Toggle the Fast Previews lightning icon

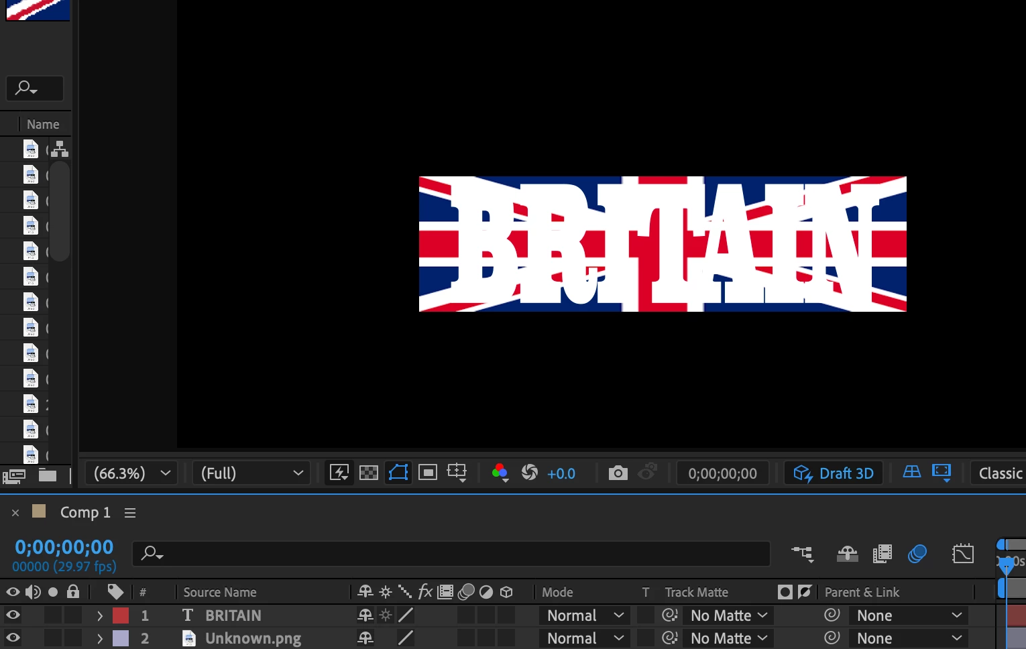tap(339, 473)
